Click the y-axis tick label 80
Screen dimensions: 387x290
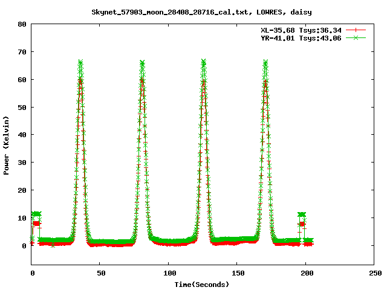point(22,24)
